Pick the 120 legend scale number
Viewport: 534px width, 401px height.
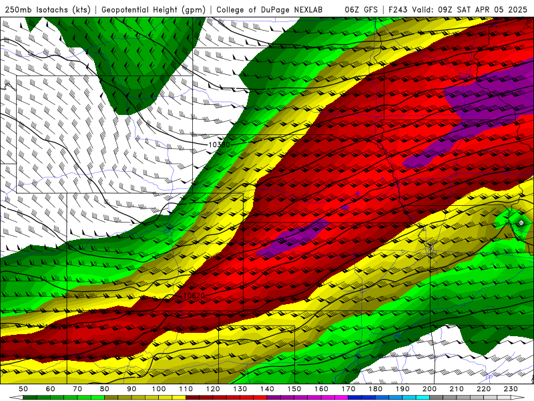(x=213, y=389)
